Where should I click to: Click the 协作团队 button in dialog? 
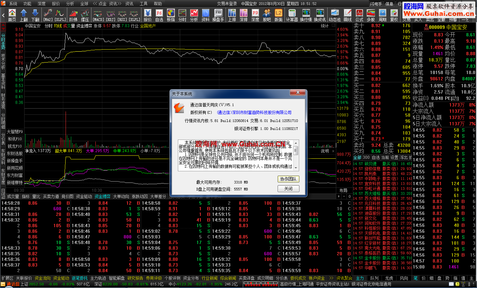click(x=289, y=179)
